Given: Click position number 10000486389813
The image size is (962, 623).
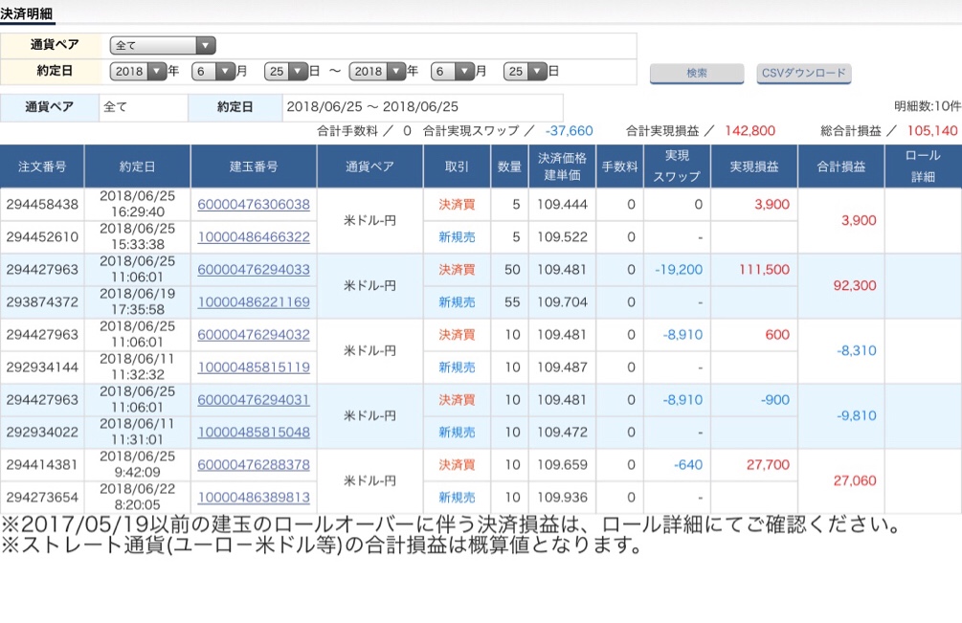Looking at the screenshot, I should coord(254,497).
